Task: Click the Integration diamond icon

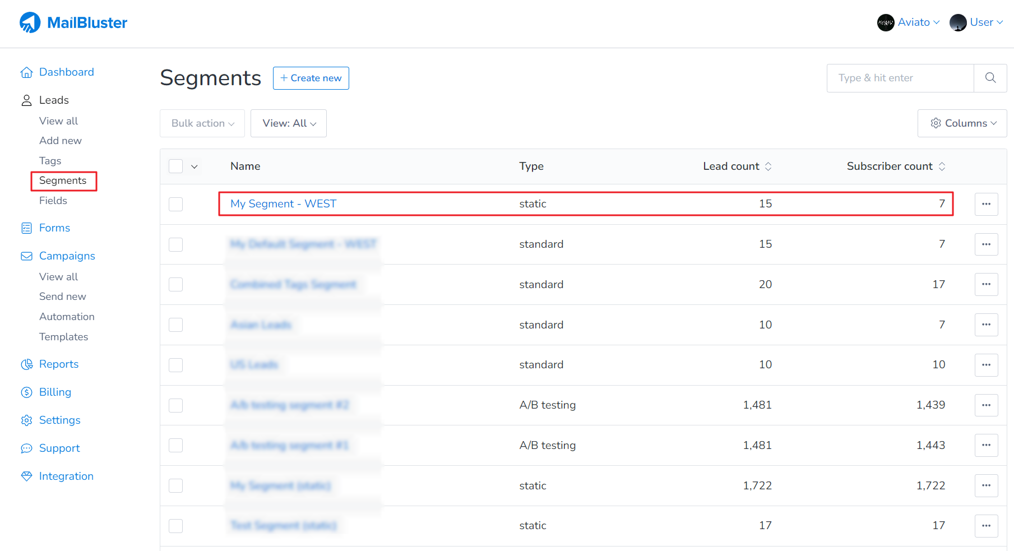Action: pyautogui.click(x=26, y=476)
